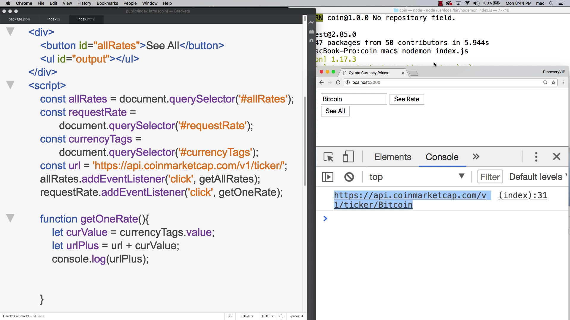Click the console Filter field
570x320 pixels.
490,177
